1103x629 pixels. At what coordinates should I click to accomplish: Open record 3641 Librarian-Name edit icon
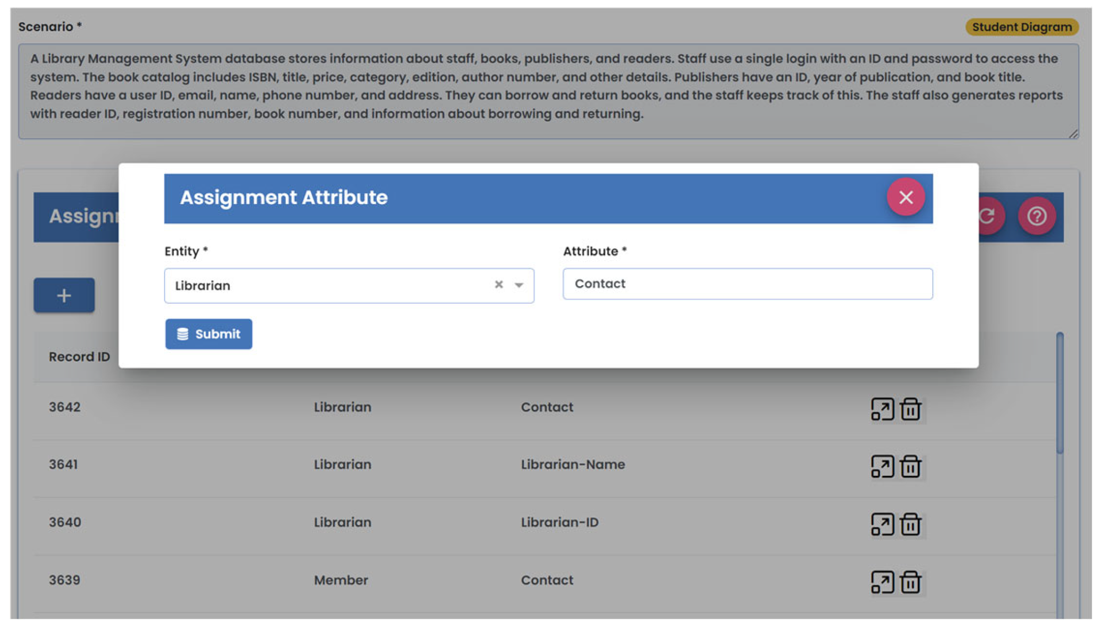pos(882,467)
